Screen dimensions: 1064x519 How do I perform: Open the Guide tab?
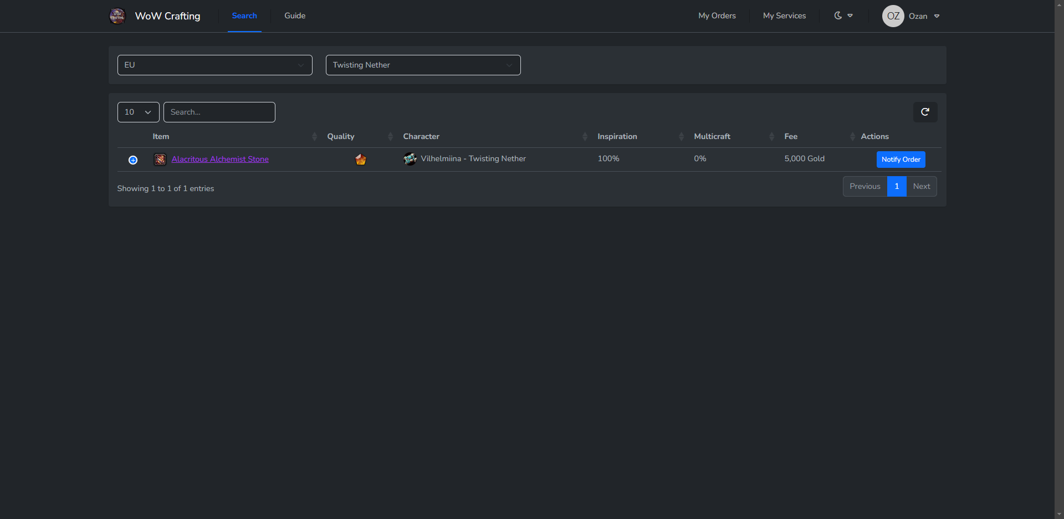(x=295, y=16)
